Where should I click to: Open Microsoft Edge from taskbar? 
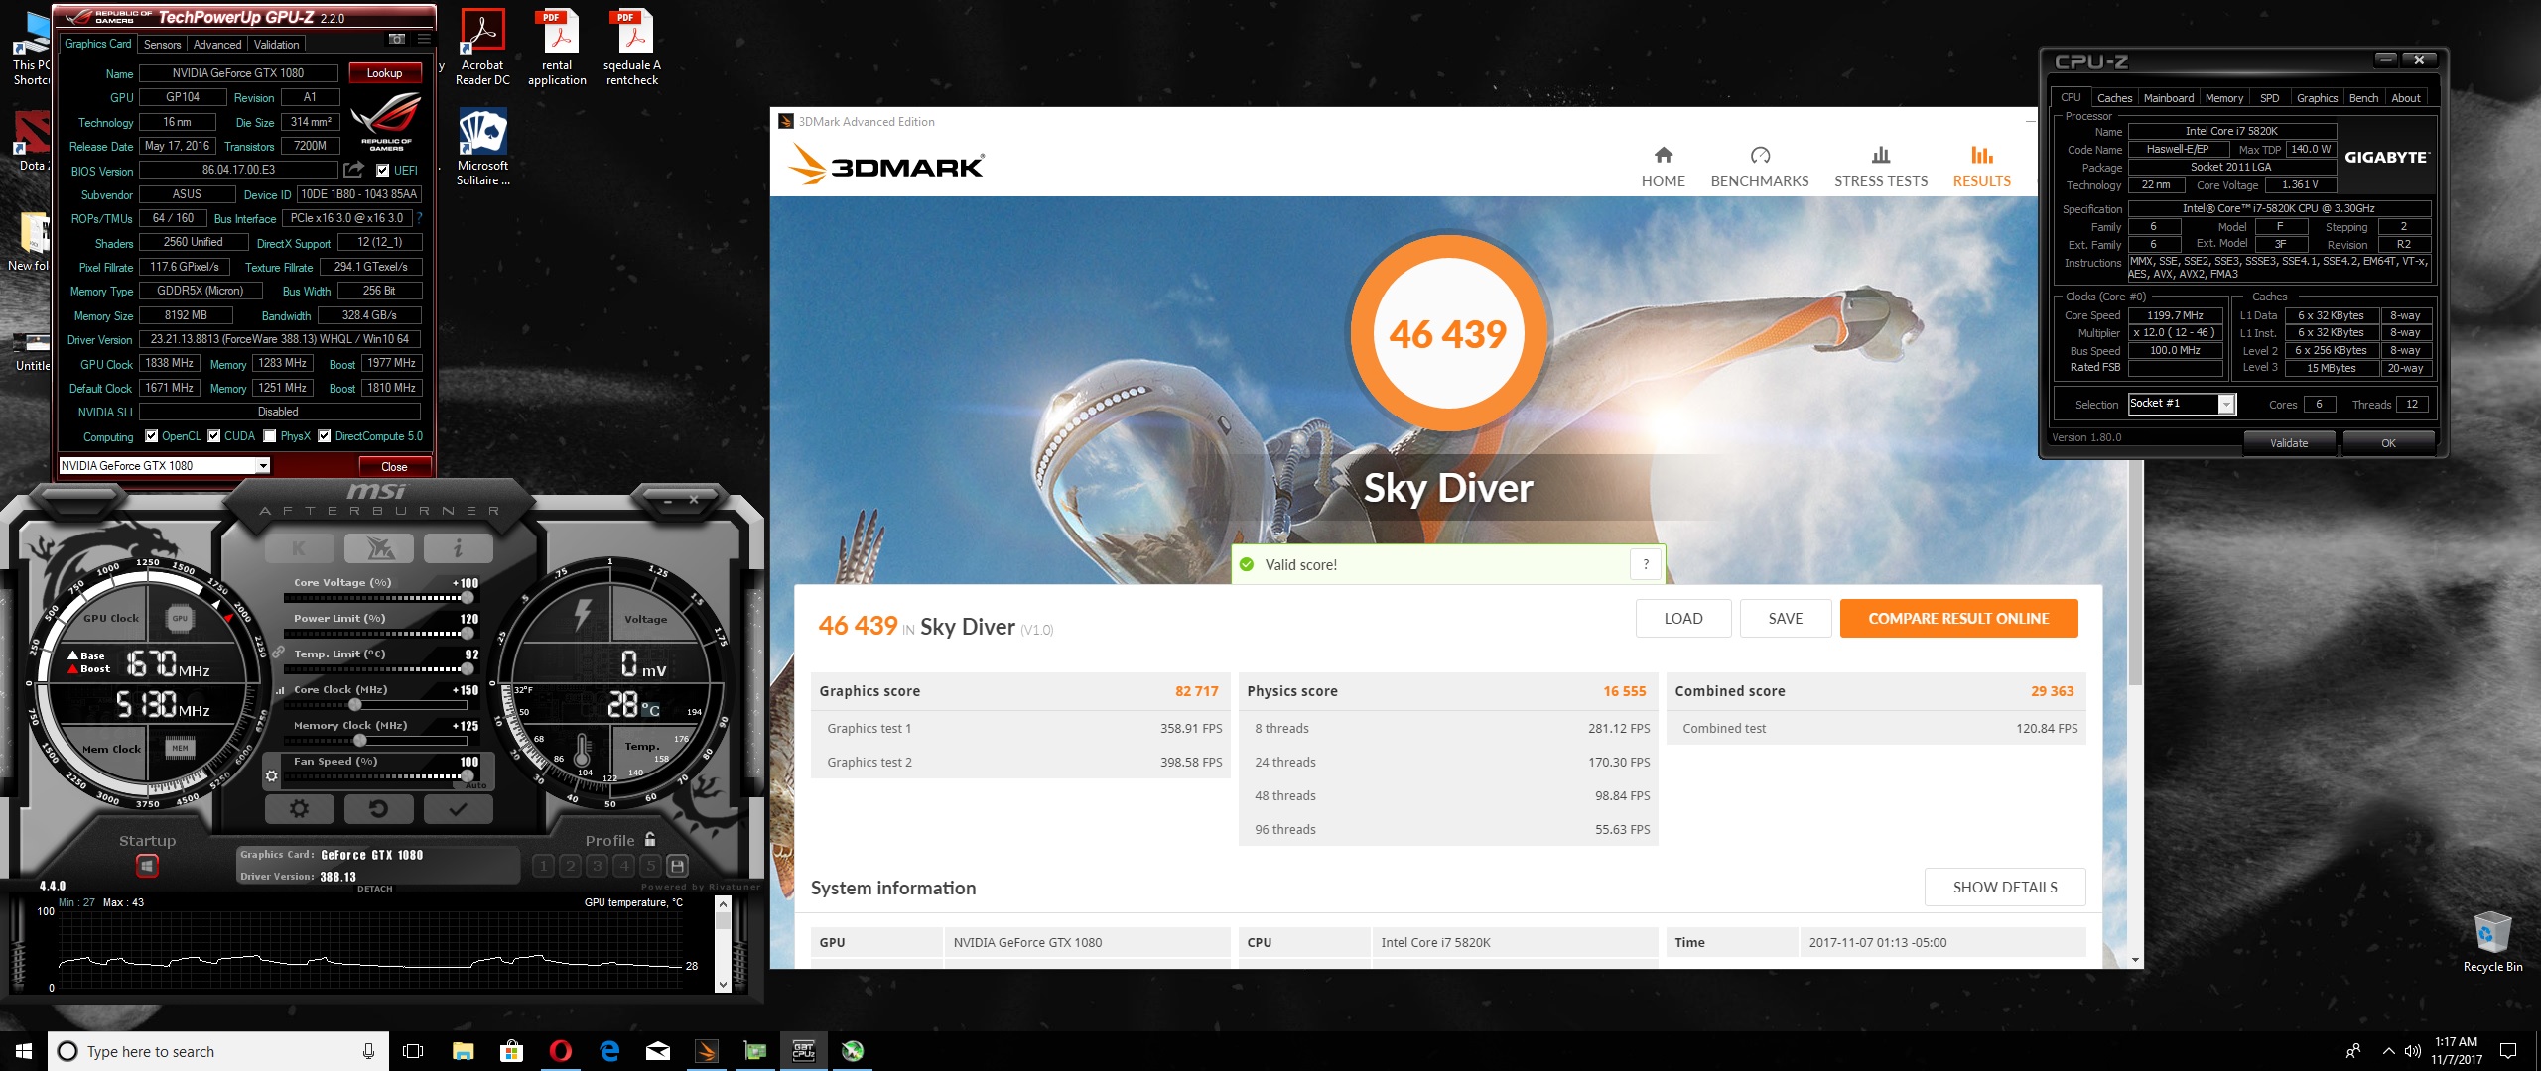pos(609,1051)
